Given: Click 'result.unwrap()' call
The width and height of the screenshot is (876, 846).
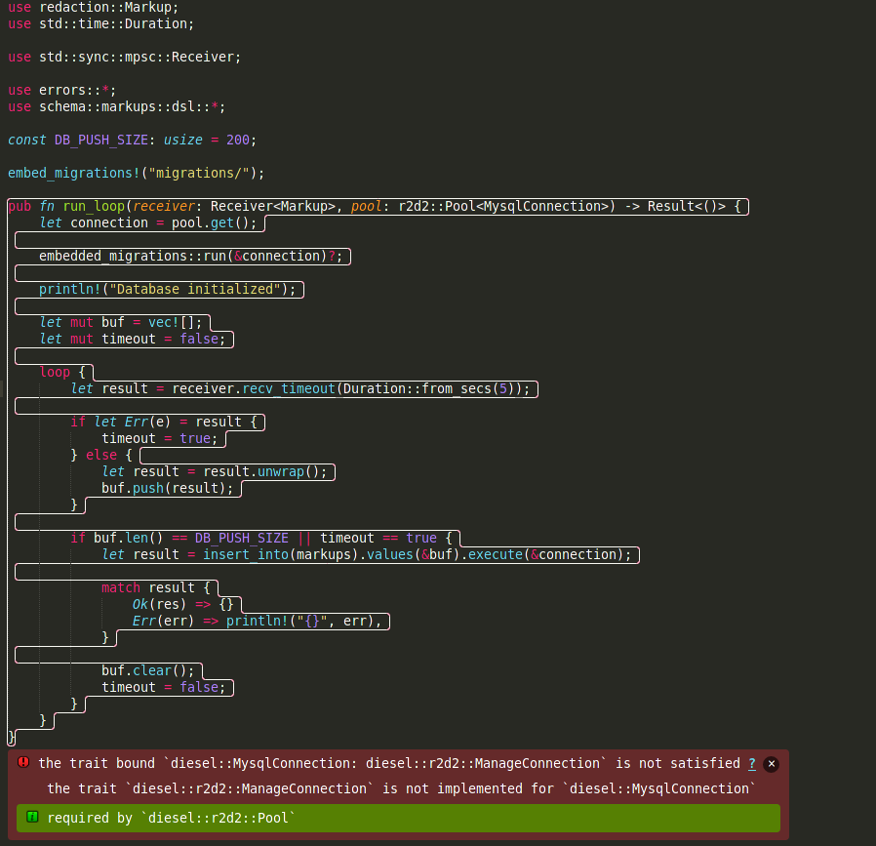Looking at the screenshot, I should tap(260, 471).
